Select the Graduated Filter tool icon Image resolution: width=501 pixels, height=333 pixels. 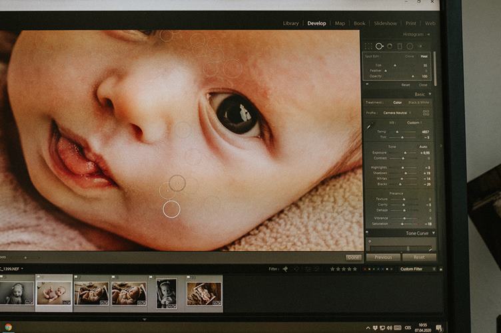[x=399, y=47]
